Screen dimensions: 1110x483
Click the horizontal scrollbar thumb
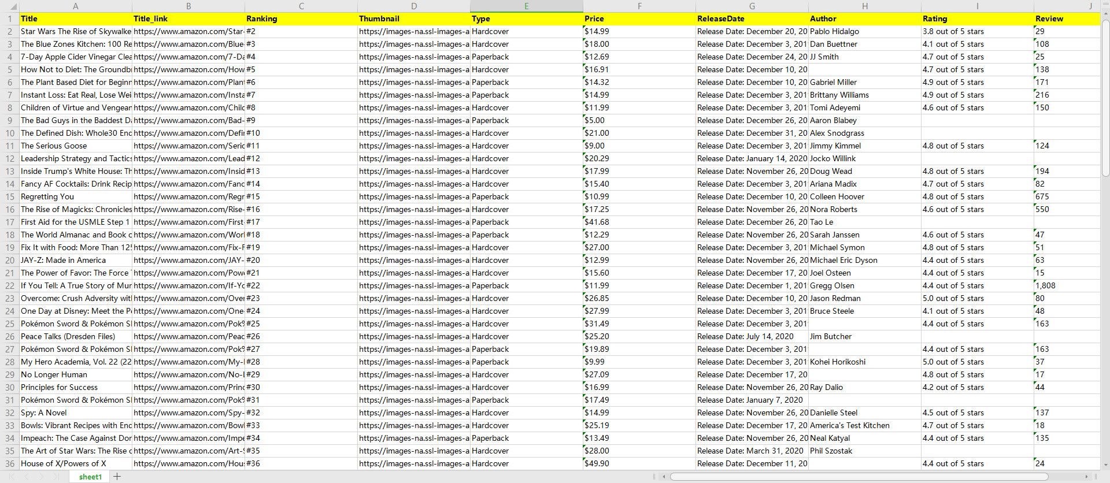(859, 477)
